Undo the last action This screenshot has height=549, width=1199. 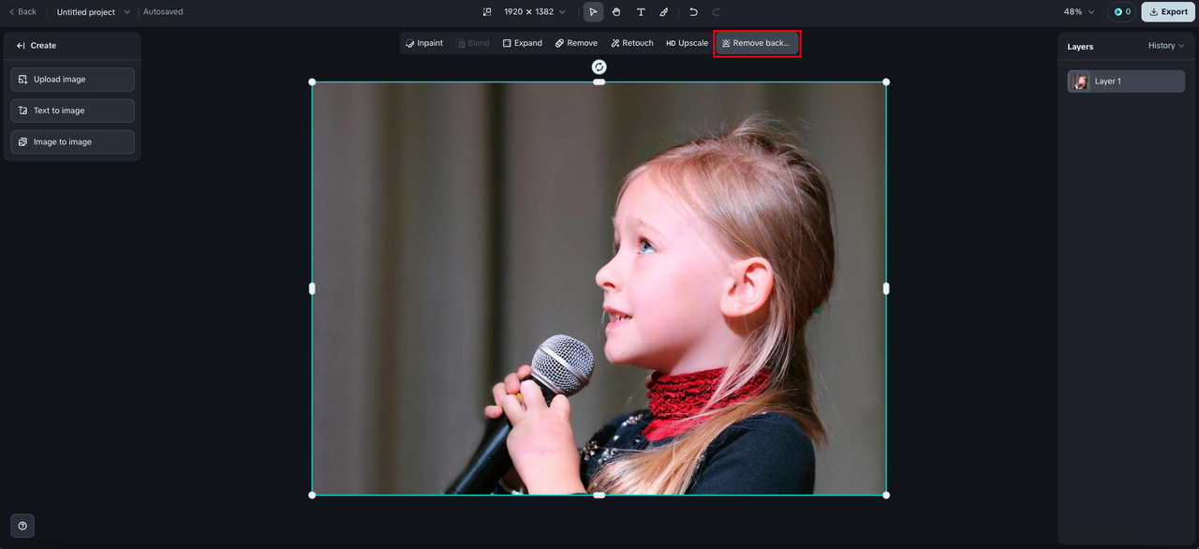coord(693,12)
